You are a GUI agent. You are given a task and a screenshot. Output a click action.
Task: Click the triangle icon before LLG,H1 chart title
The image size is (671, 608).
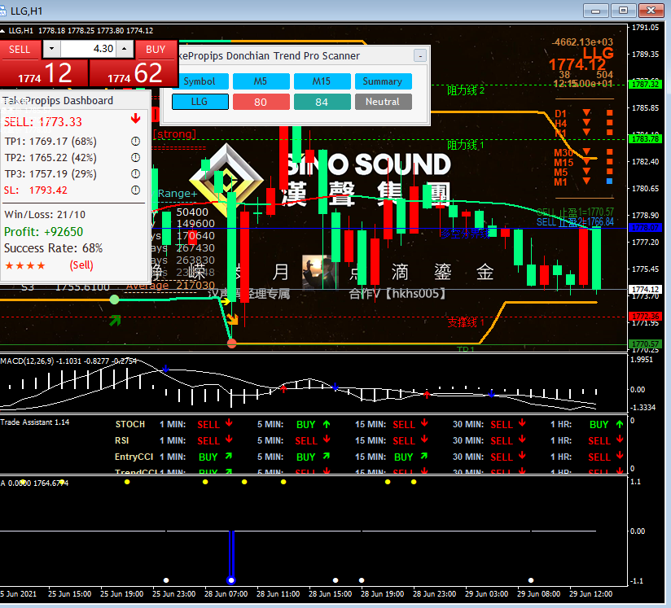tap(2, 31)
